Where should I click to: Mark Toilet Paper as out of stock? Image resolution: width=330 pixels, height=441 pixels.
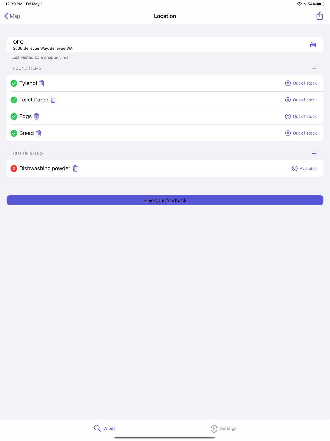[x=301, y=100]
